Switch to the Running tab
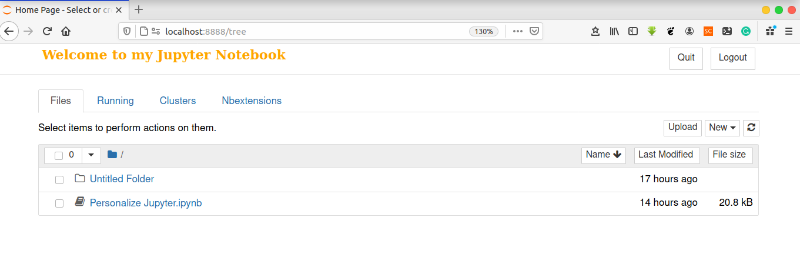 click(115, 101)
